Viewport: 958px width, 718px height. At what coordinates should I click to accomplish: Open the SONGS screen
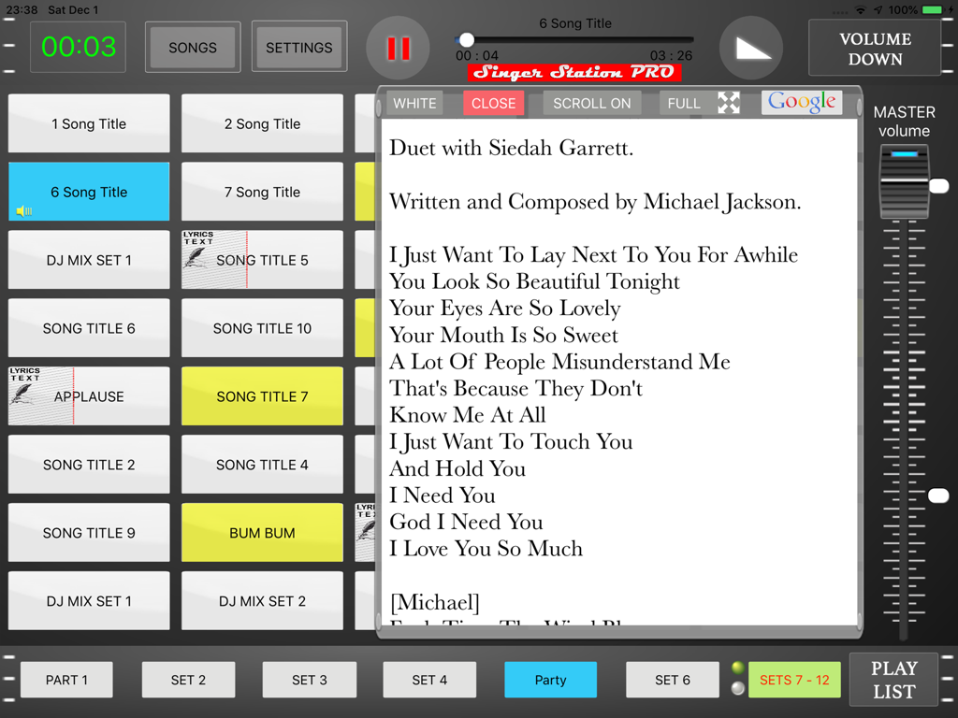pos(193,46)
